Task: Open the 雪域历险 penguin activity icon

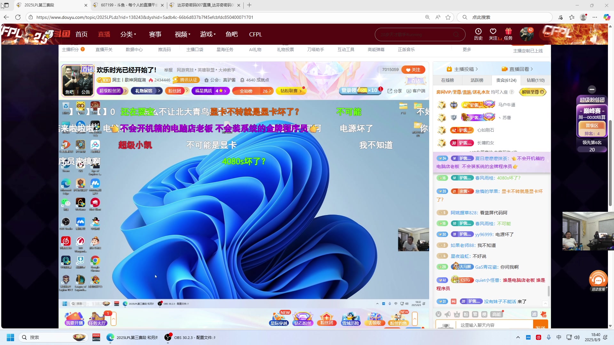Action: click(x=350, y=318)
